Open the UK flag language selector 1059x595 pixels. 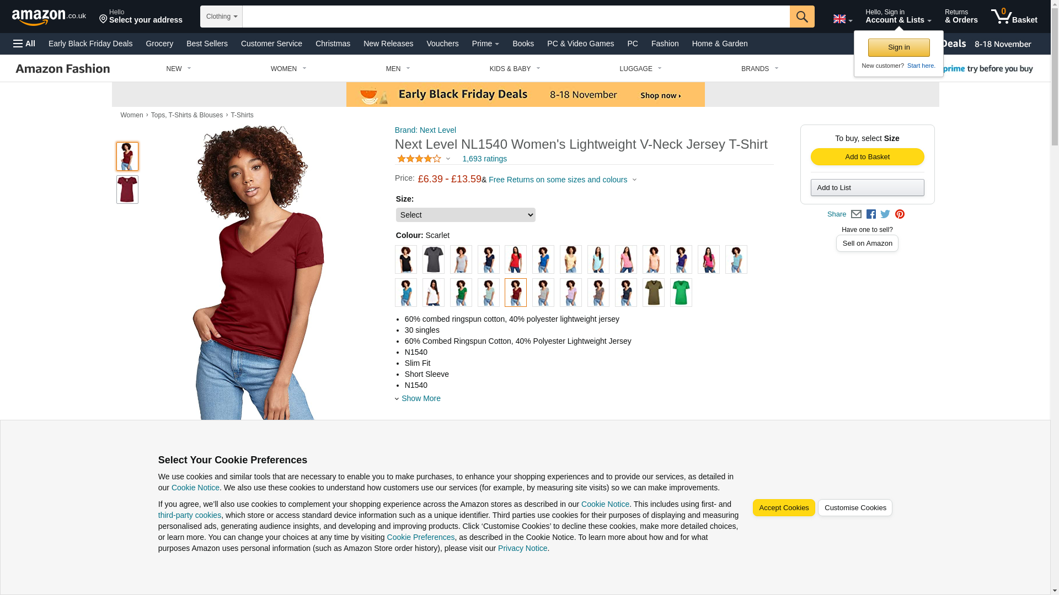point(842,19)
